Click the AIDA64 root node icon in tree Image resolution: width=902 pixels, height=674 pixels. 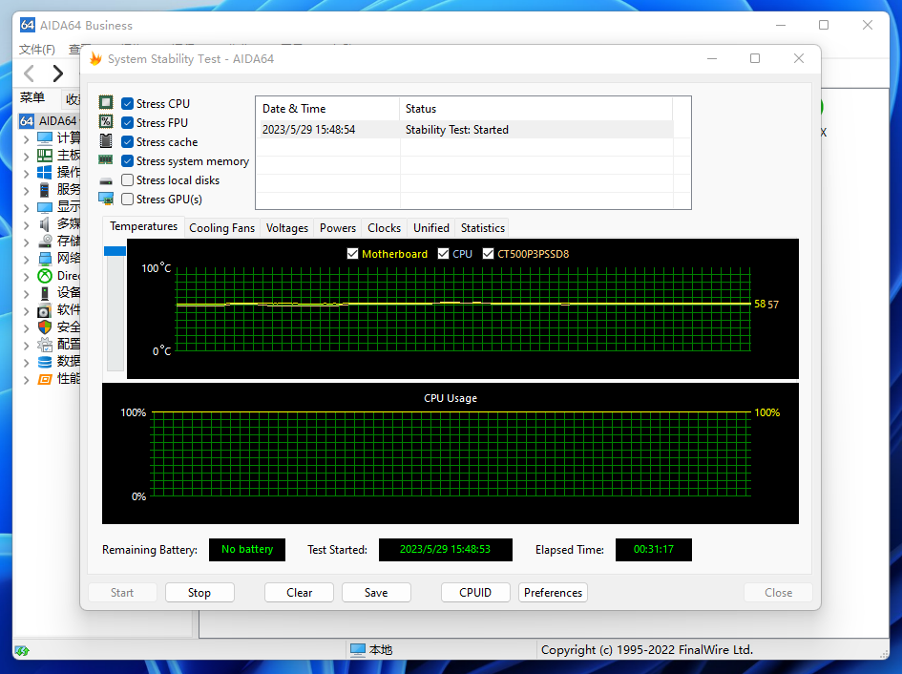click(27, 121)
